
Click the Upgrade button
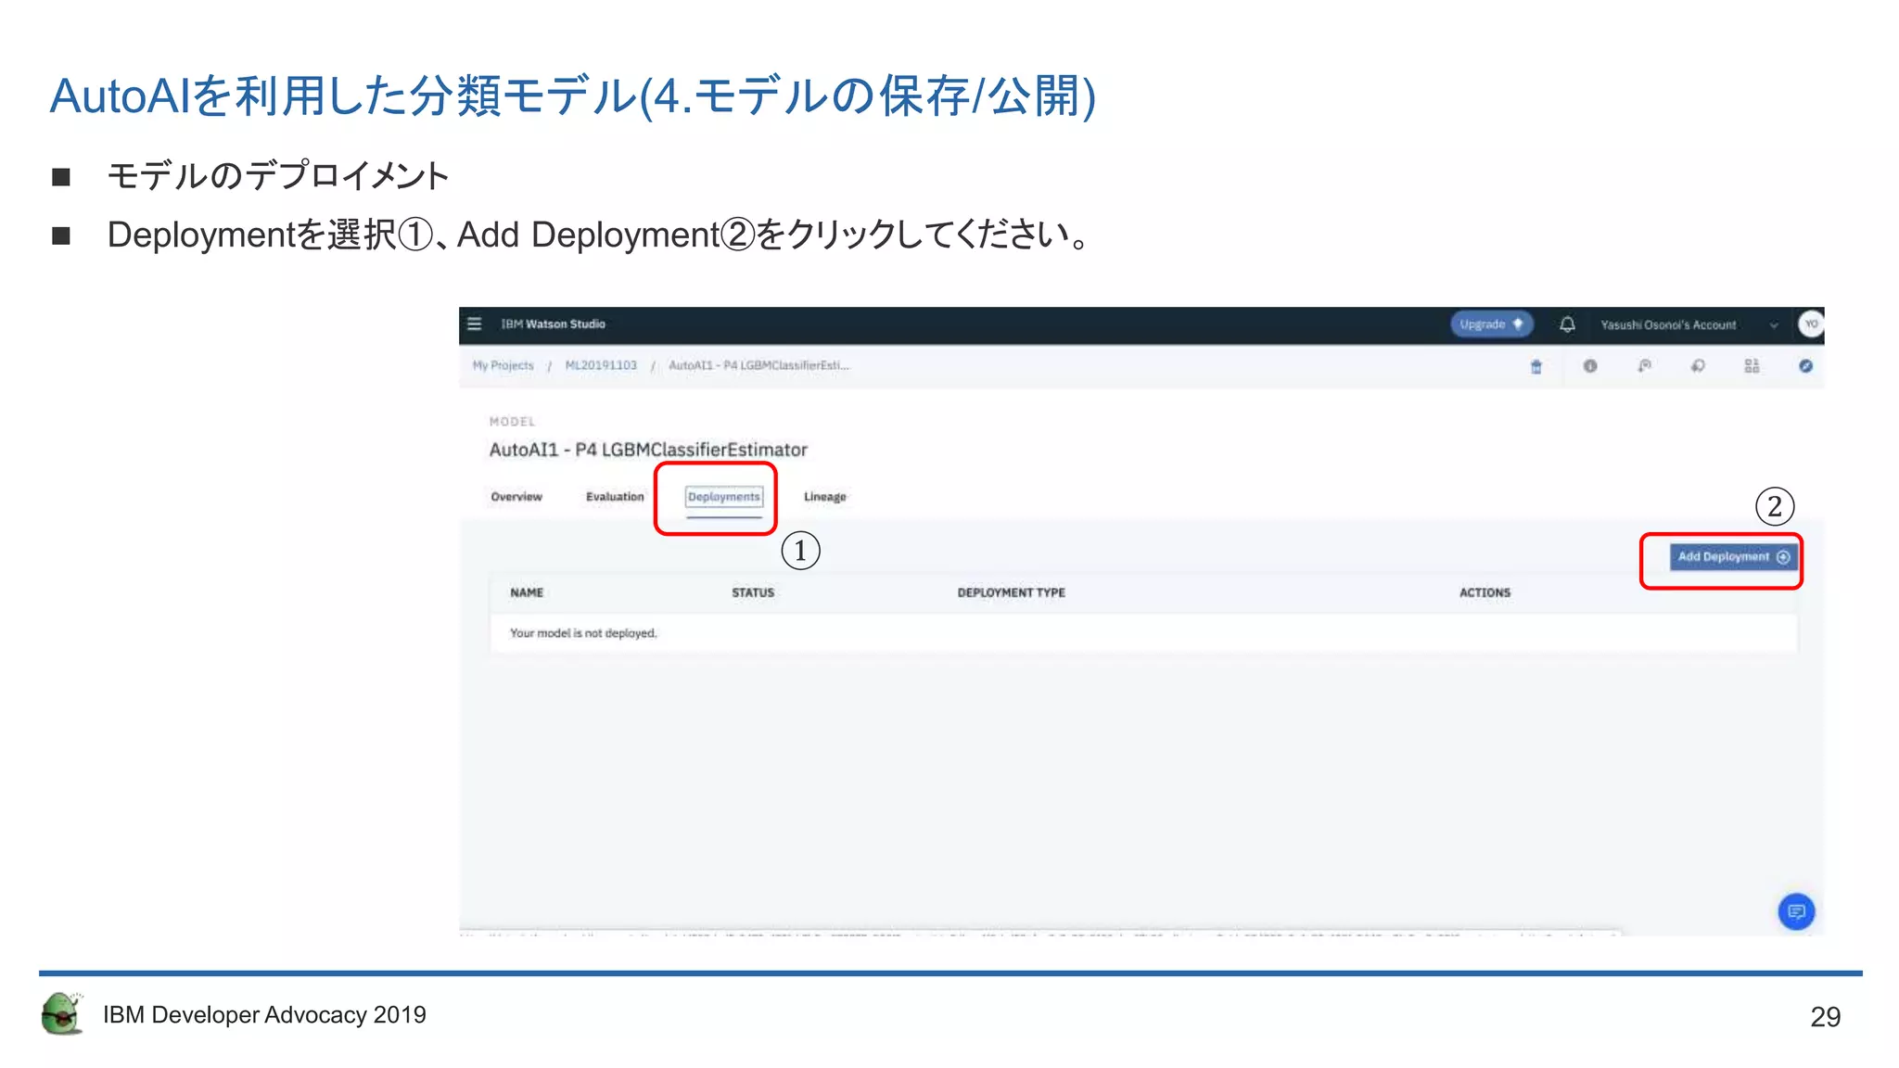(1491, 324)
